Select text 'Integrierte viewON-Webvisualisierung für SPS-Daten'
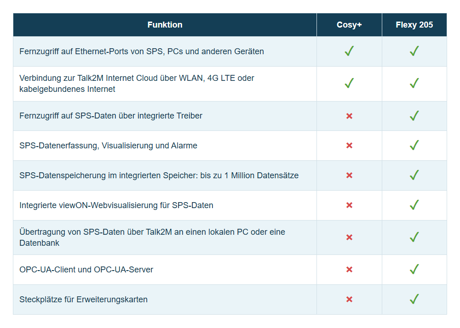The width and height of the screenshot is (460, 328). tap(116, 205)
